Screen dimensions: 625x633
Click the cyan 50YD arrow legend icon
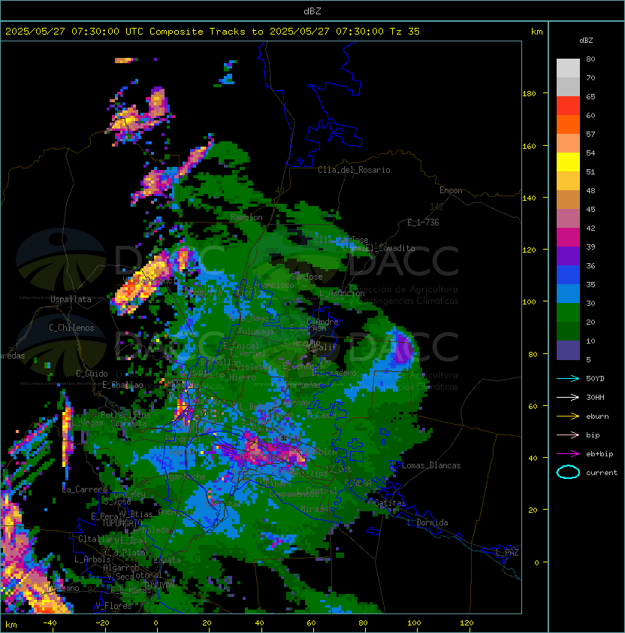568,378
